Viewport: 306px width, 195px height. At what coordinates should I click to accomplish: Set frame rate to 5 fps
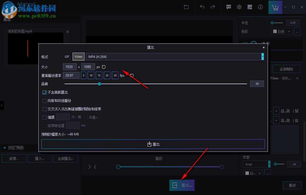tap(83, 75)
